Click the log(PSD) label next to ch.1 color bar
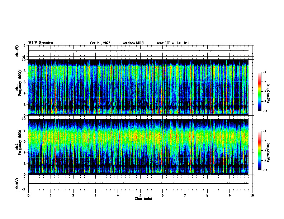 tap(269, 93)
